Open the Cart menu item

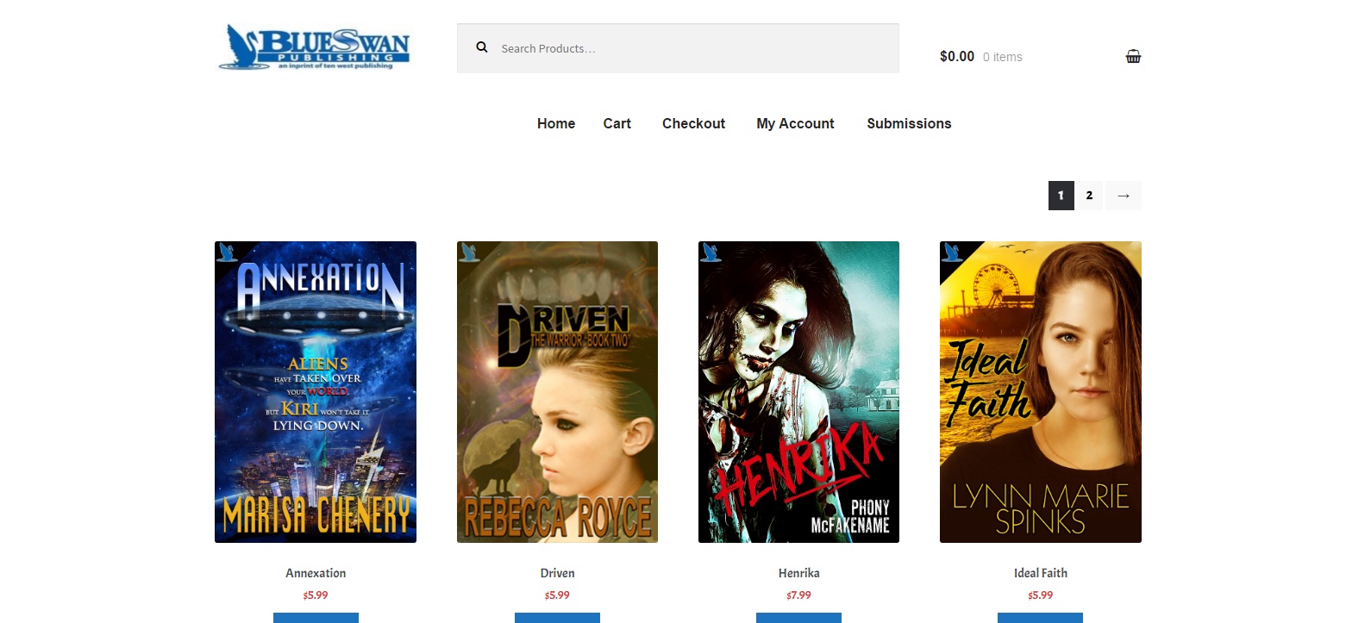click(x=617, y=123)
